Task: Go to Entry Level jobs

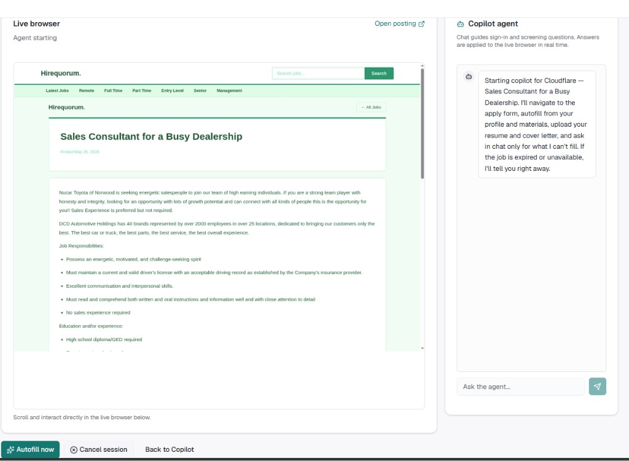Action: (x=172, y=90)
